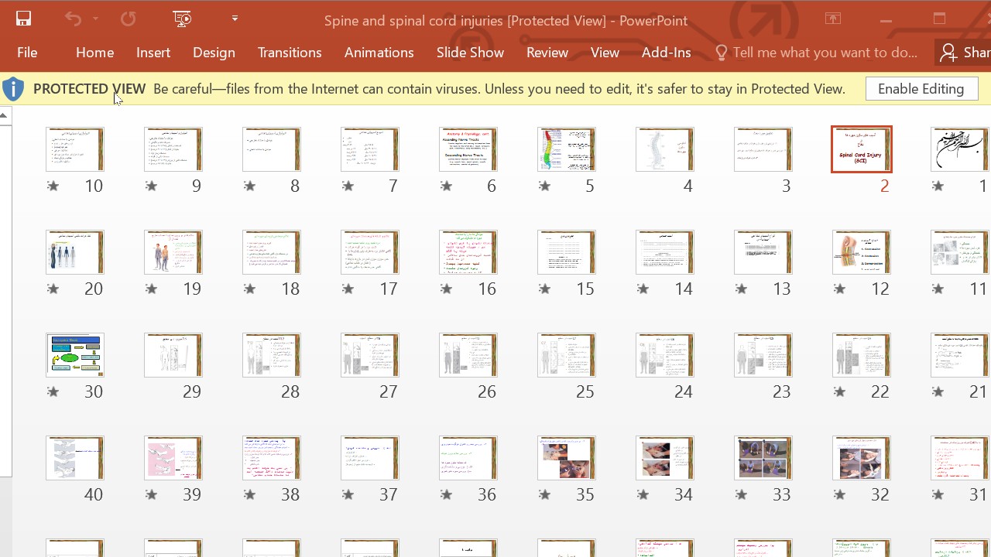991x557 pixels.
Task: Open the Insert ribbon tab
Action: pos(153,53)
